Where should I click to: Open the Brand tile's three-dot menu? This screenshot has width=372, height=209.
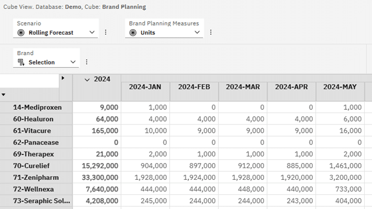click(87, 62)
